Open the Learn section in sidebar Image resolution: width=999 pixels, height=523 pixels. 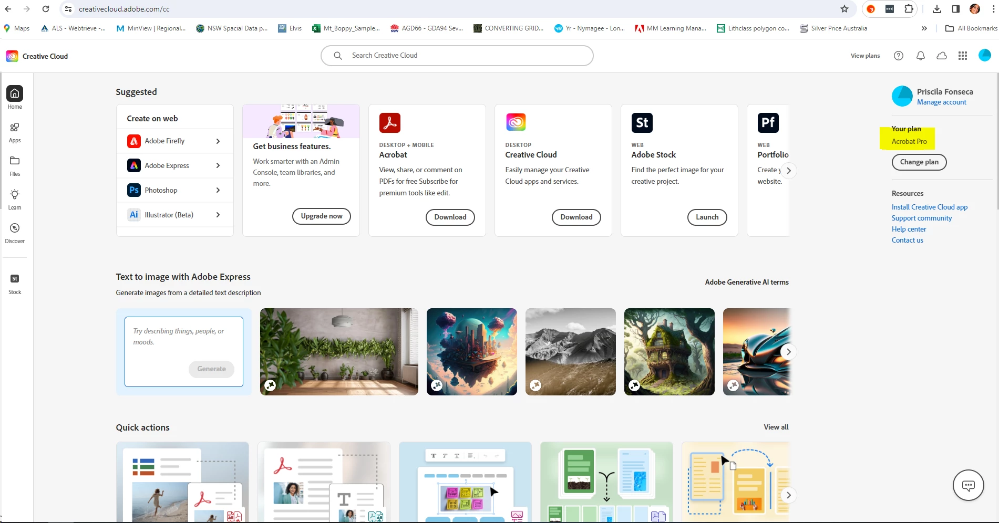point(15,200)
